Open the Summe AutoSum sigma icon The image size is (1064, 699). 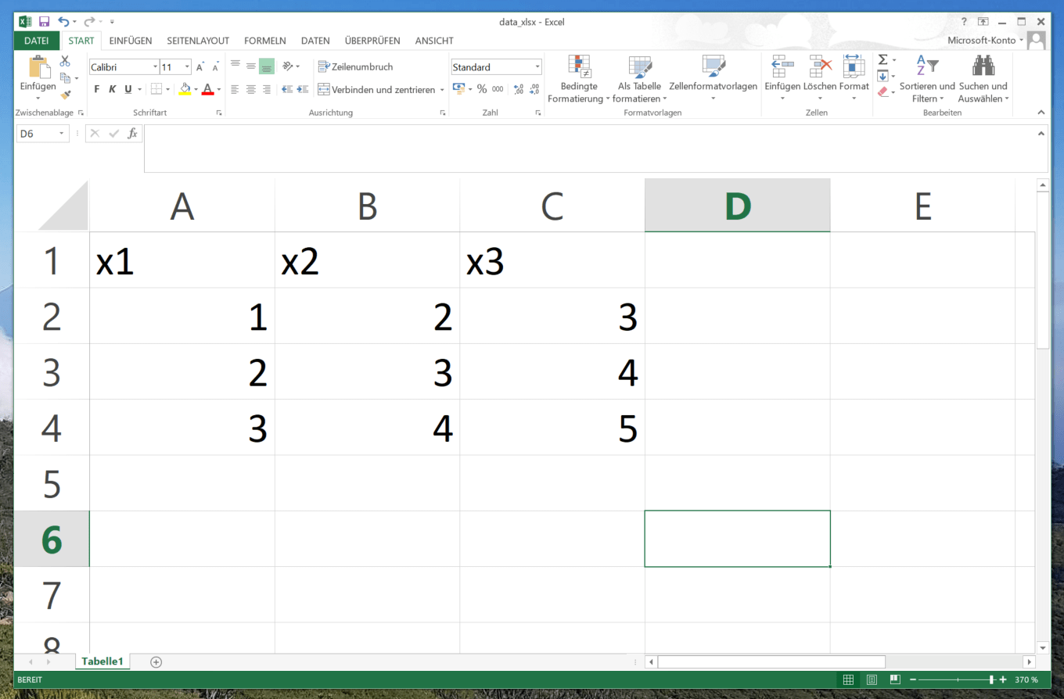pyautogui.click(x=882, y=59)
